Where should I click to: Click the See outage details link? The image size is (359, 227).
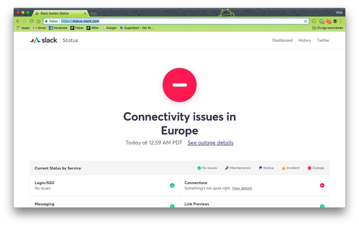210,143
